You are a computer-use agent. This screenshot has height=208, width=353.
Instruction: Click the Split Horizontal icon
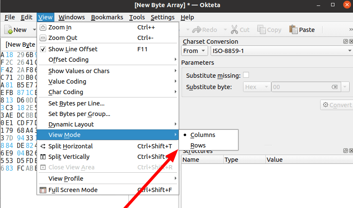point(43,146)
